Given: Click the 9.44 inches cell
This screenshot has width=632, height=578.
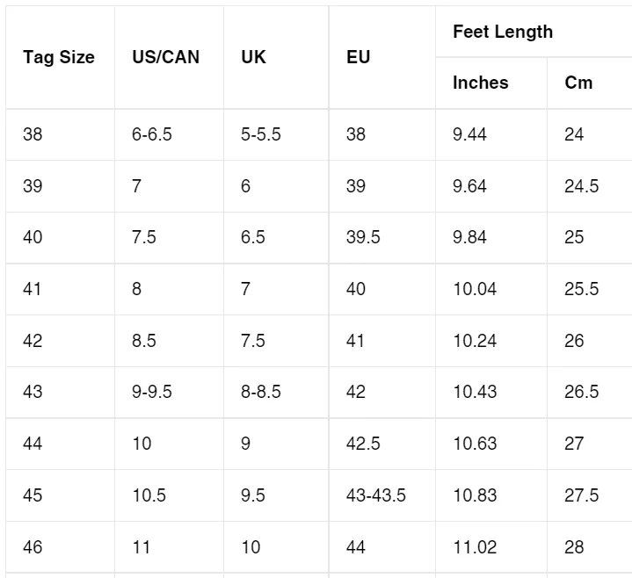Looking at the screenshot, I should pos(491,134).
